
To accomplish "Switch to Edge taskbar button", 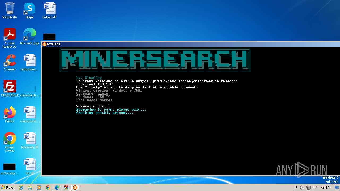I will coord(57,188).
